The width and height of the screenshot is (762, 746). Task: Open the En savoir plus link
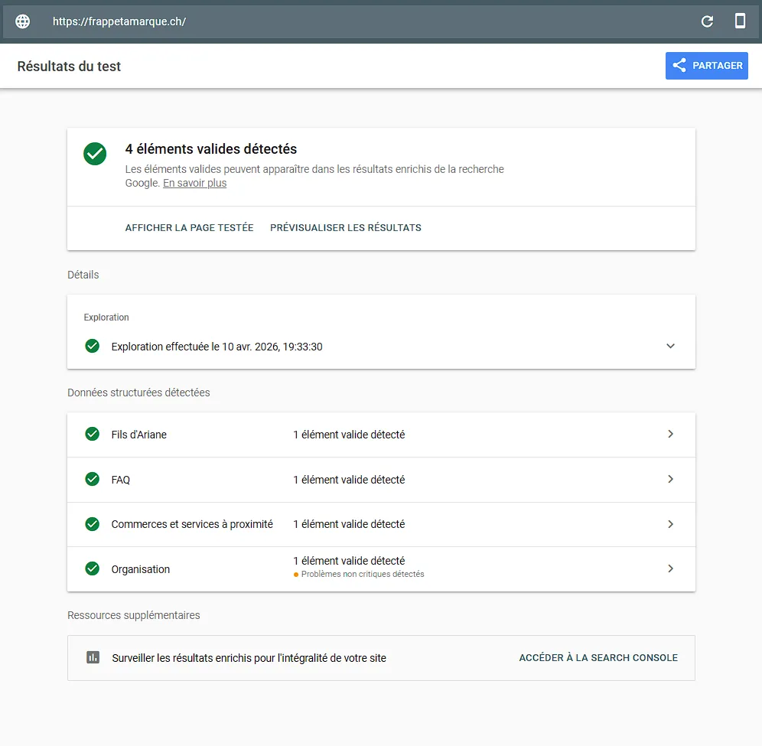pyautogui.click(x=194, y=183)
